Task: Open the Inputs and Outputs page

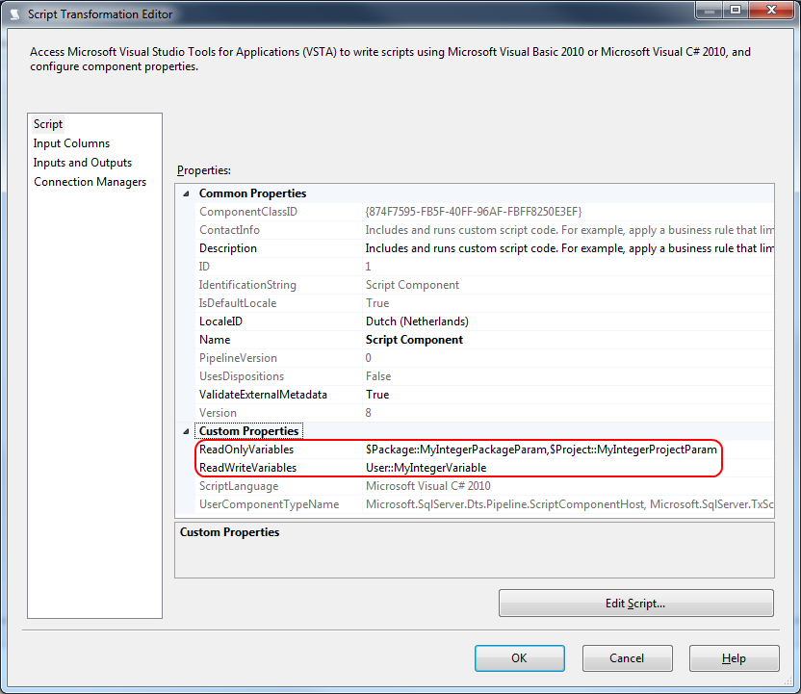Action: 82,163
